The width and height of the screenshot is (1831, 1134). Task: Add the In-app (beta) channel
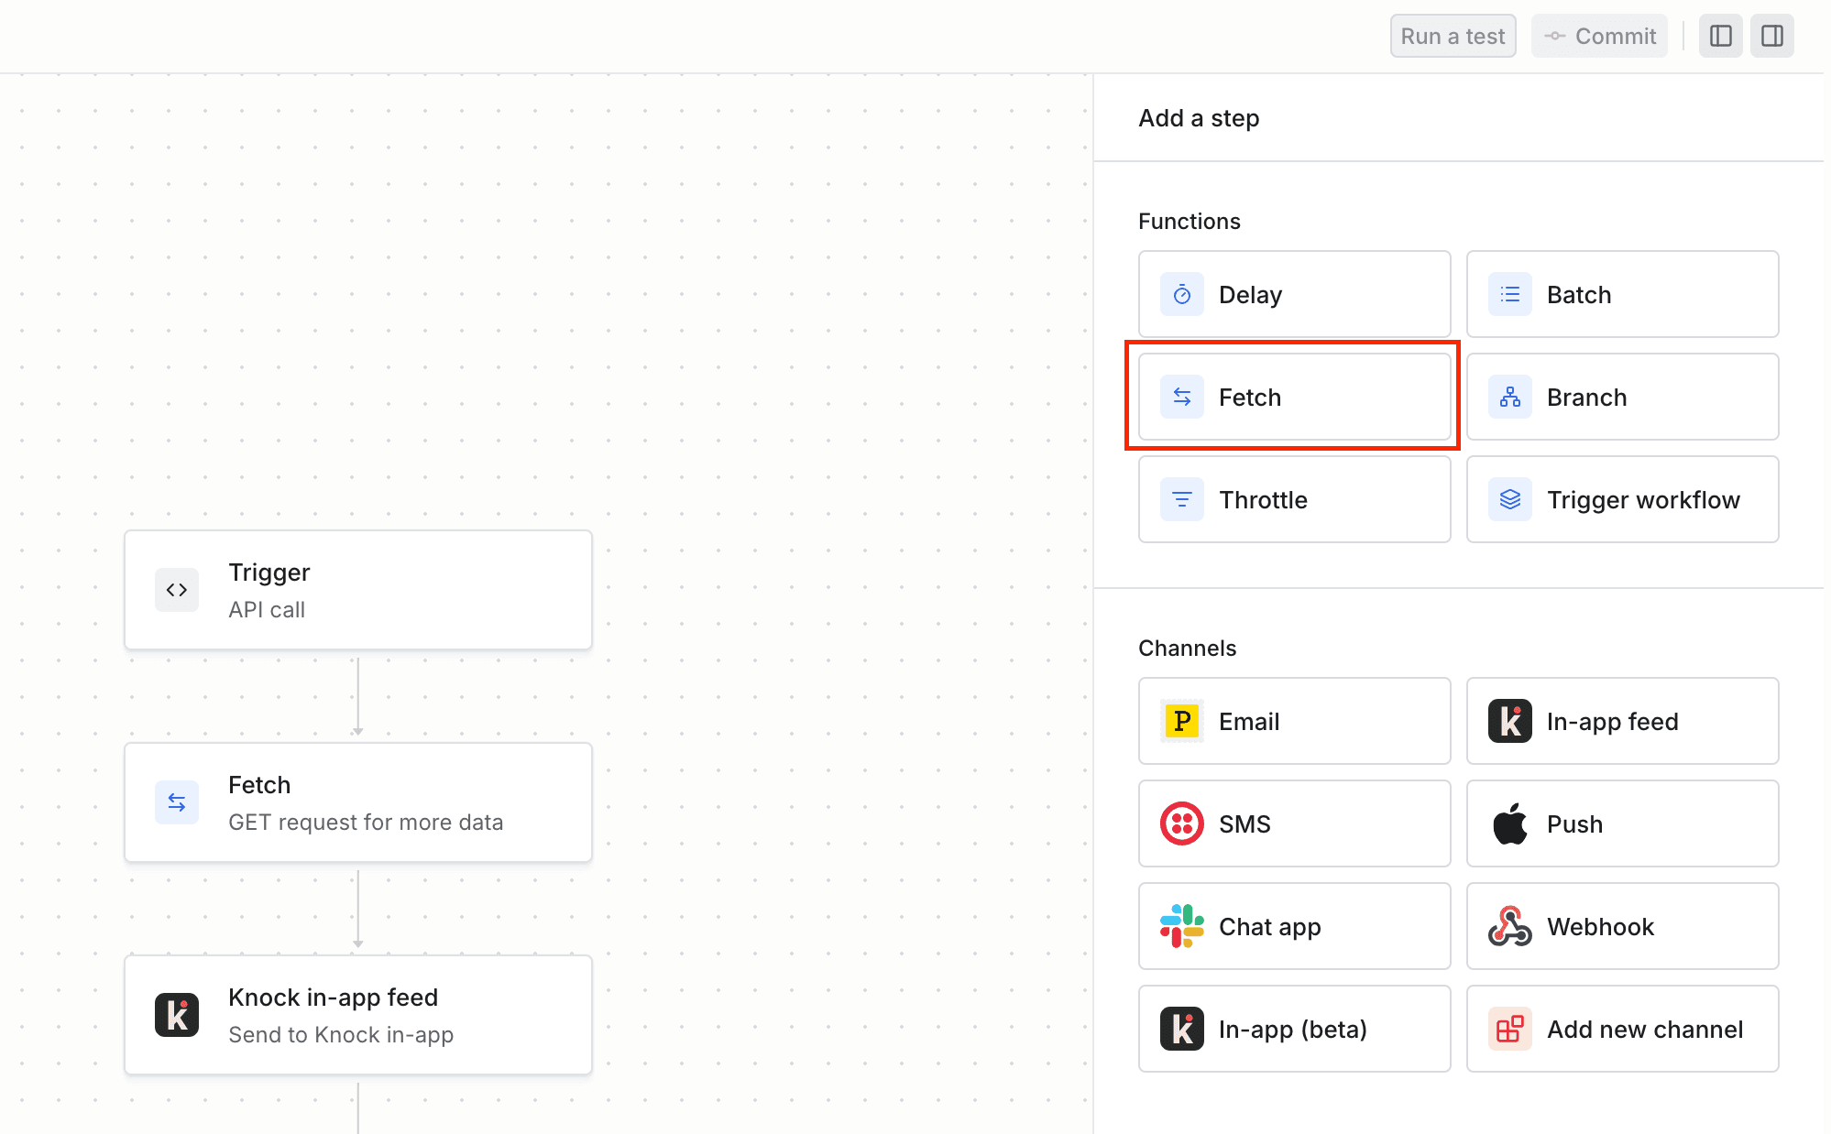pos(1293,1029)
